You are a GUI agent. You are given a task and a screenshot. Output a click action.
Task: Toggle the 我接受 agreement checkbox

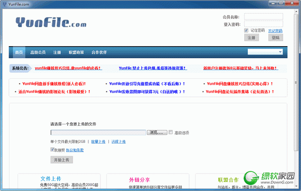click(52, 149)
